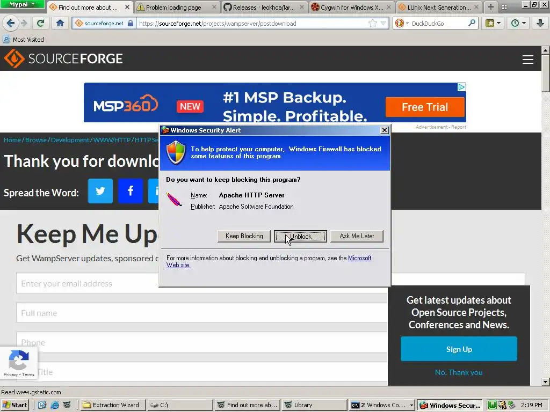Launch Internet Explorer quick launch icon
The width and height of the screenshot is (550, 412).
click(54, 405)
